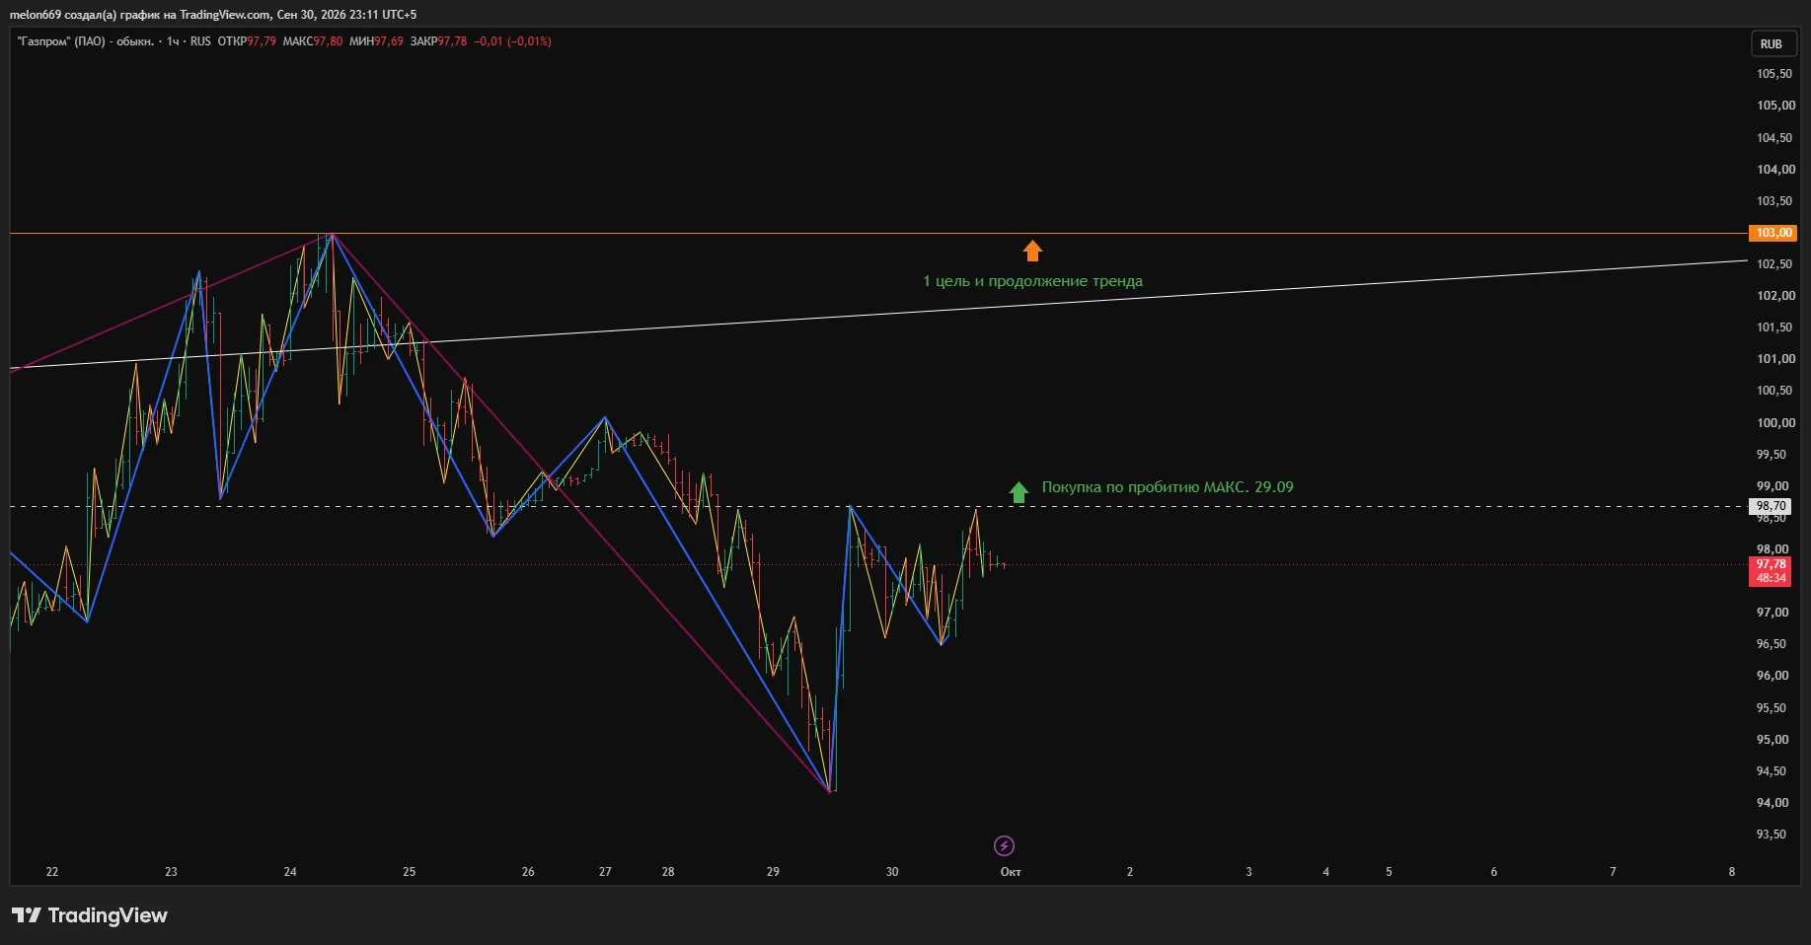Click the 'Окт' month label on time axis

point(1011,872)
